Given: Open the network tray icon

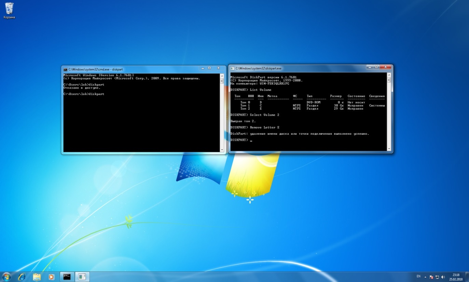Looking at the screenshot, I should [x=437, y=277].
